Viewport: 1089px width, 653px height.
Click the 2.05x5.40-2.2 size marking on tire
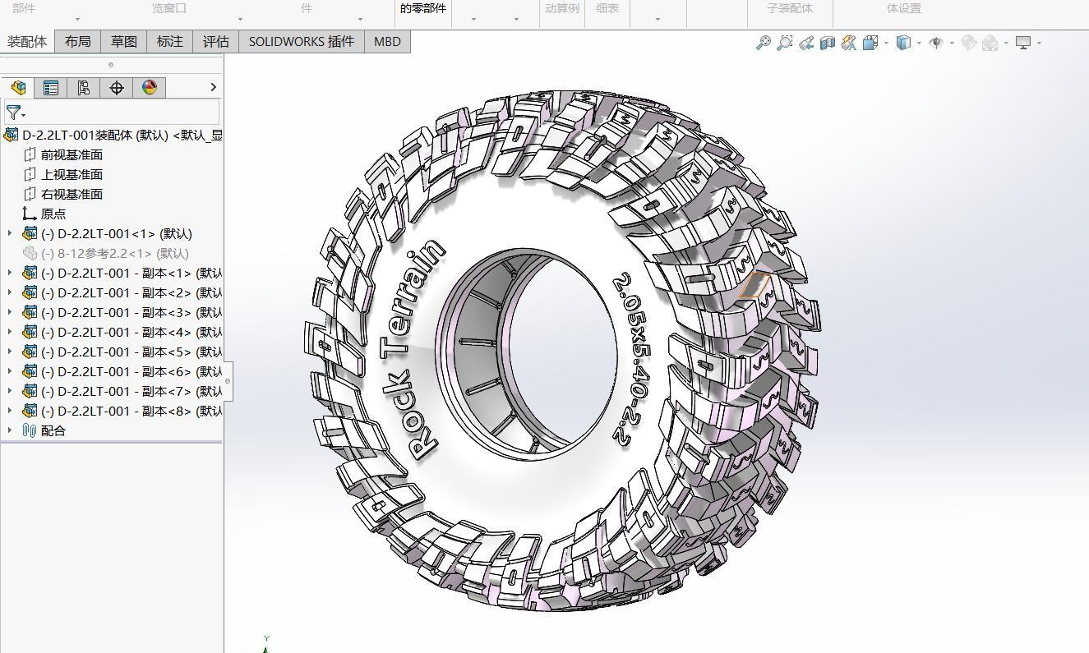[633, 359]
